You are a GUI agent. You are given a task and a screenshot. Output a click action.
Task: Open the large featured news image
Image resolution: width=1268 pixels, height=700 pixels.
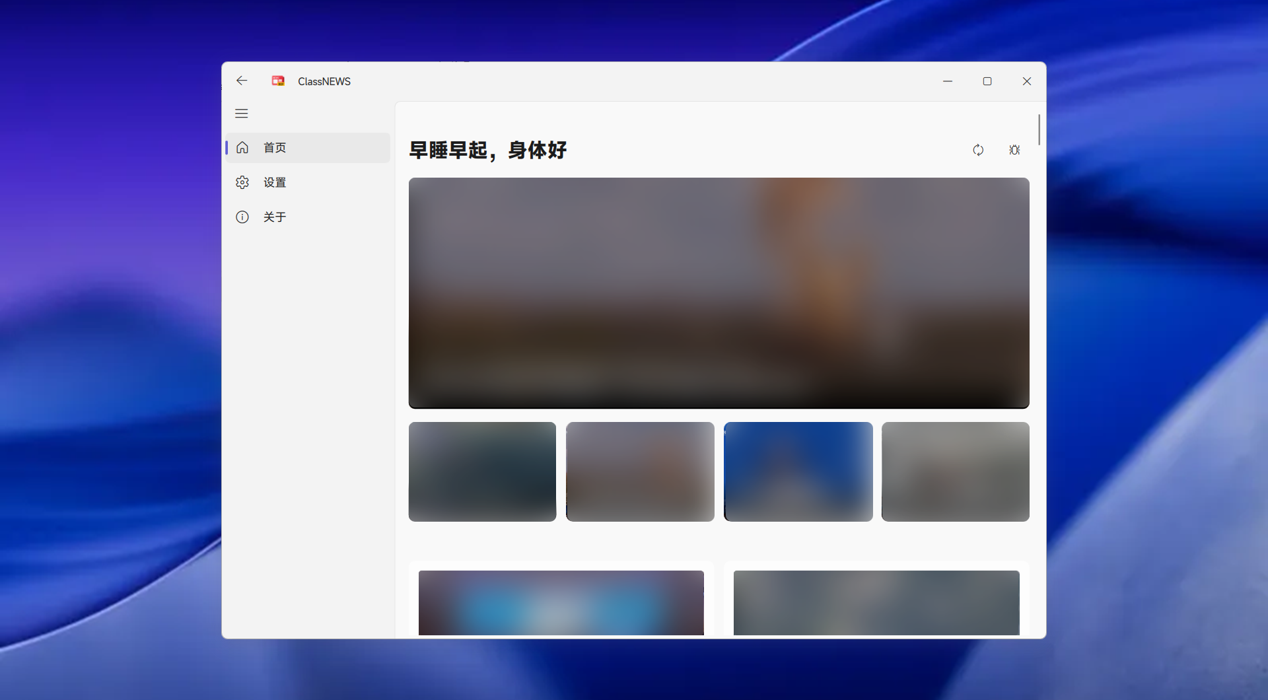[719, 292]
